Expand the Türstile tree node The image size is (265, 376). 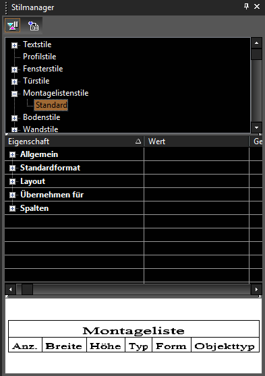(14, 82)
